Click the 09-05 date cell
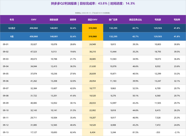The height and width of the screenshot is (136, 186). point(6,74)
